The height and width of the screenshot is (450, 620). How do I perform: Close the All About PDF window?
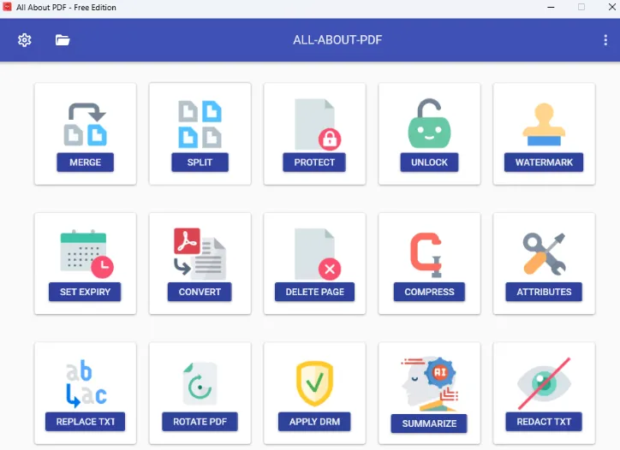click(611, 7)
